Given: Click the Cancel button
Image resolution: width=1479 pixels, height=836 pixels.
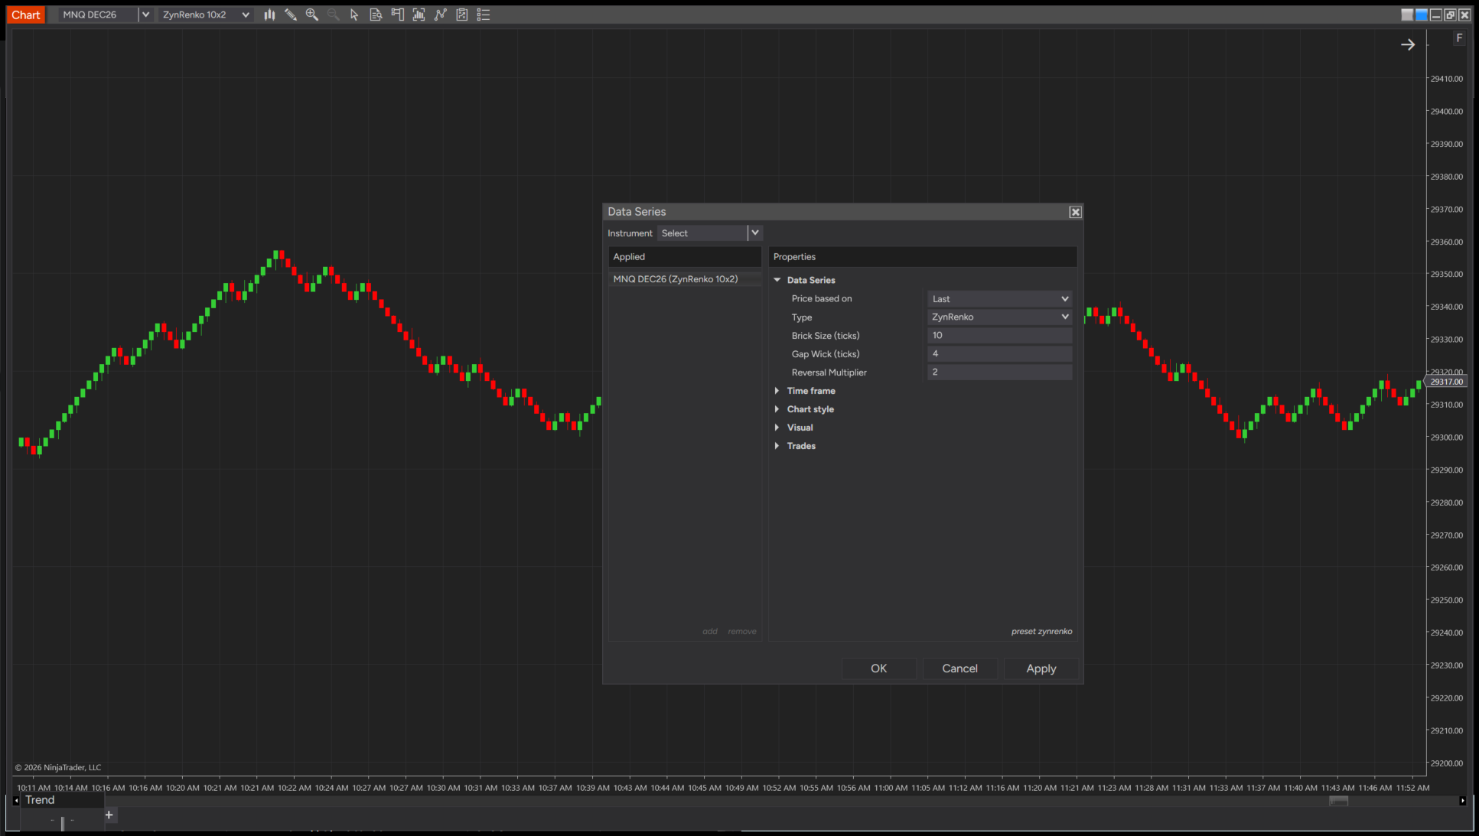Looking at the screenshot, I should pyautogui.click(x=959, y=668).
